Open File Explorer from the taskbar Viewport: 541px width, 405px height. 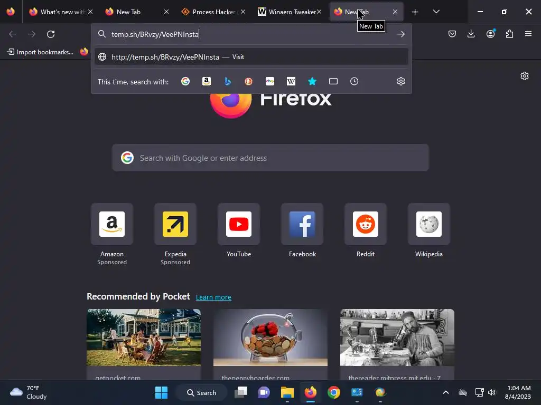pos(287,392)
